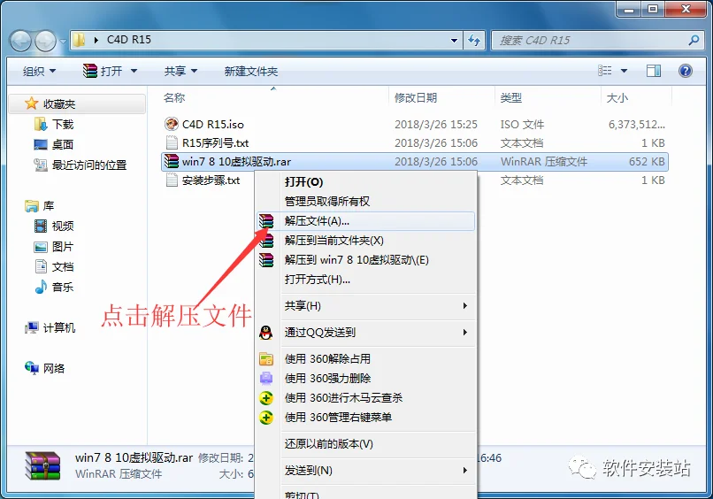Open the address bar history dropdown
Screen dimensions: 713x499
[x=454, y=41]
